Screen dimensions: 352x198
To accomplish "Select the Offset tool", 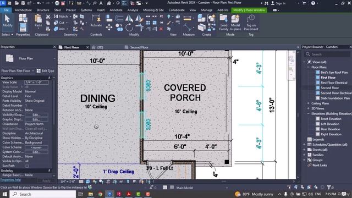I will (119, 18).
